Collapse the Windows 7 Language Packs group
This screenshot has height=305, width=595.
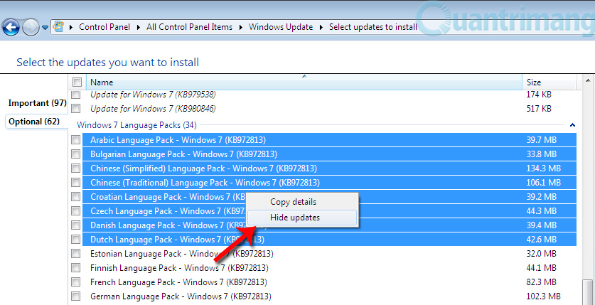pyautogui.click(x=572, y=125)
